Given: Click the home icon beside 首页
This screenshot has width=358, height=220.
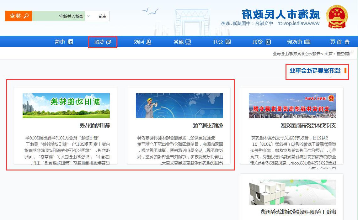Looking at the screenshot, I should [x=347, y=42].
